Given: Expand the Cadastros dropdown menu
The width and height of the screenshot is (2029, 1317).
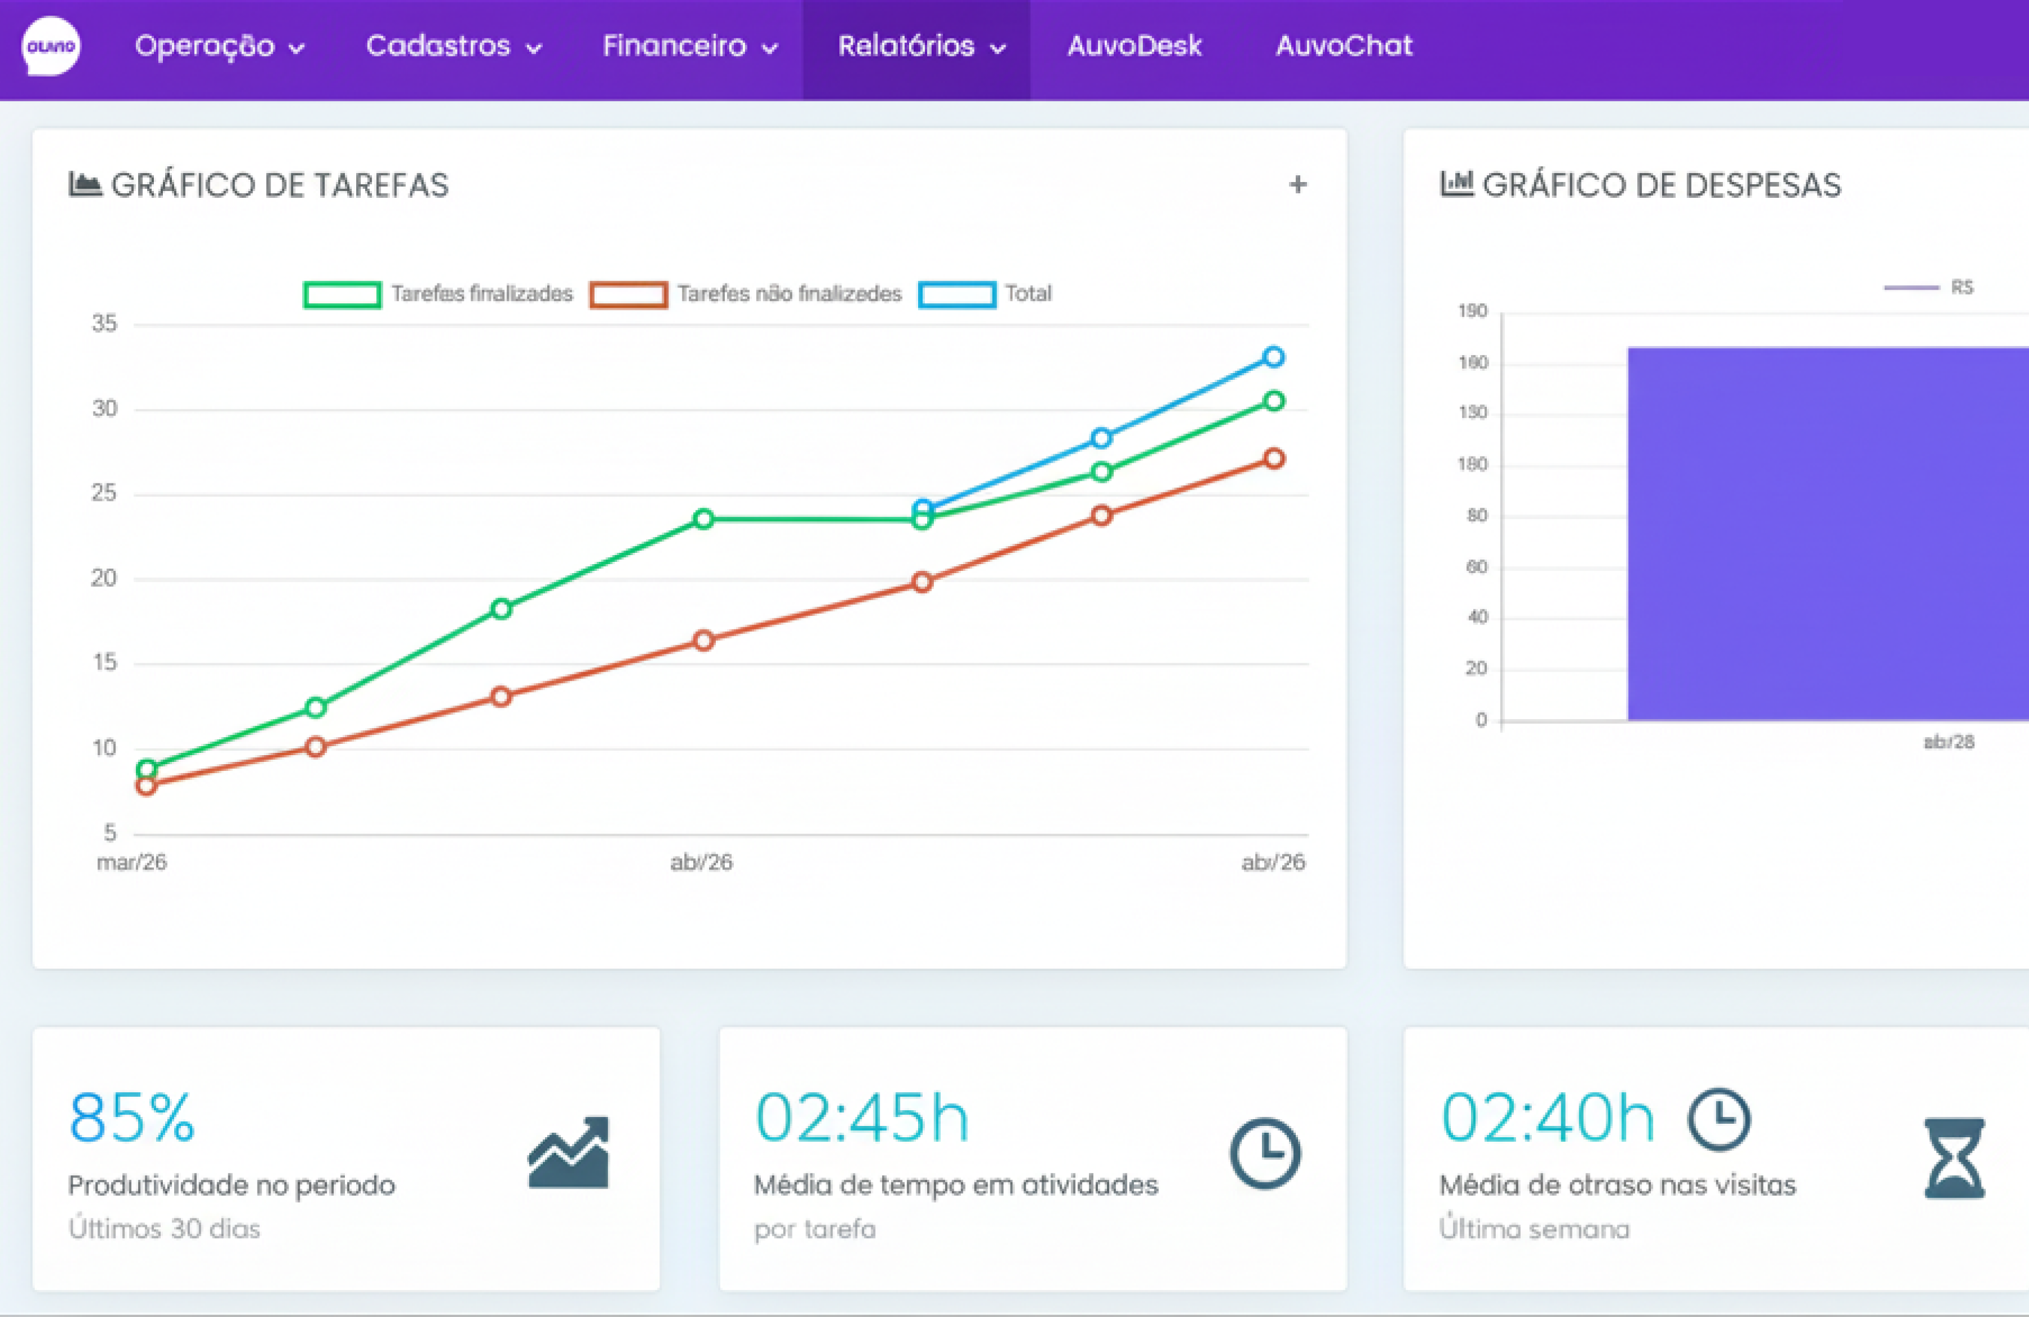Looking at the screenshot, I should tap(454, 47).
